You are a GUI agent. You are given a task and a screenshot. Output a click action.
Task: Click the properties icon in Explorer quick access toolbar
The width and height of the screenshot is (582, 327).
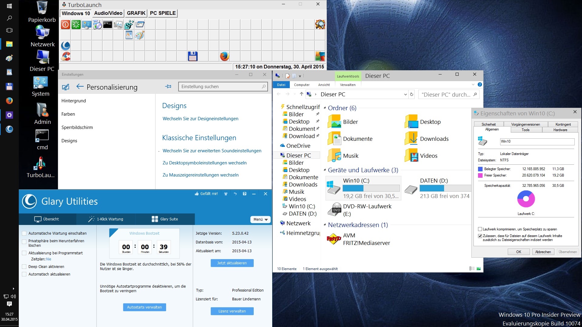click(287, 76)
